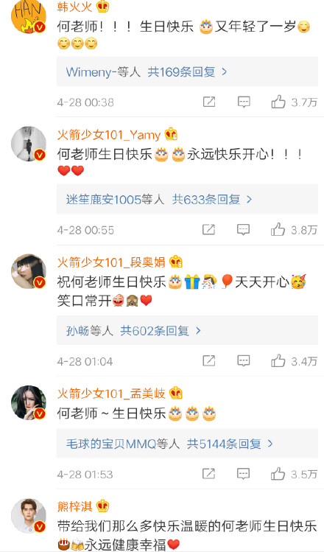The height and width of the screenshot is (552, 324).
Task: Visit replier 迷笙鹿安1005's profile
Action: click(104, 200)
